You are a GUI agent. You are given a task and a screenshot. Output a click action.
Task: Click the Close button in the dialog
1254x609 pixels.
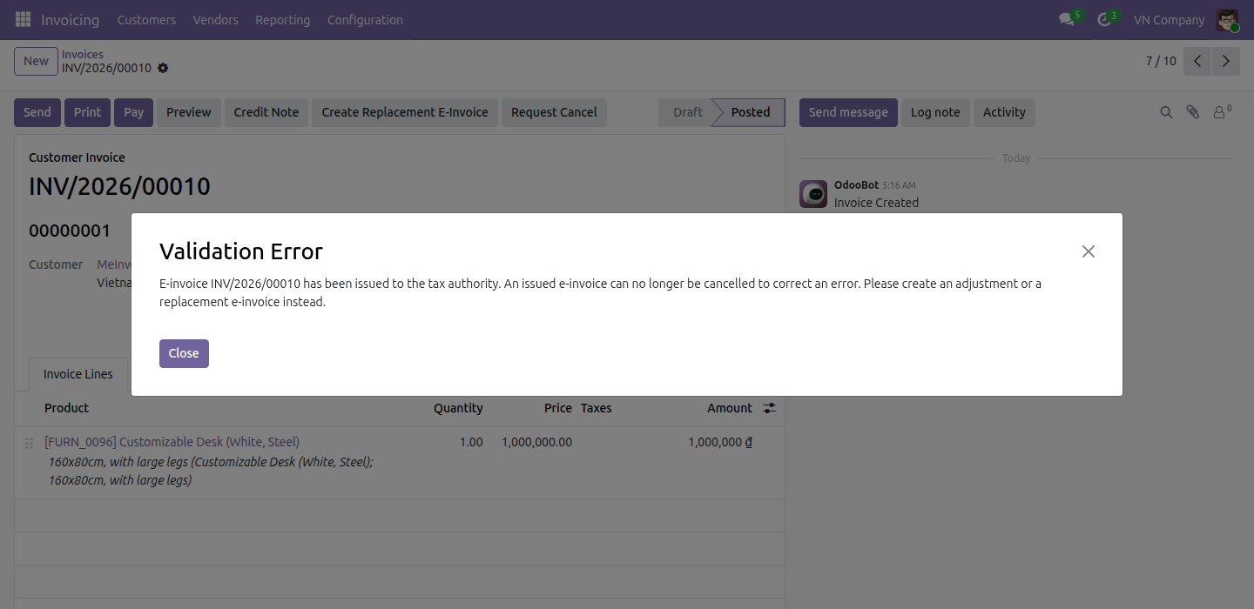184,353
